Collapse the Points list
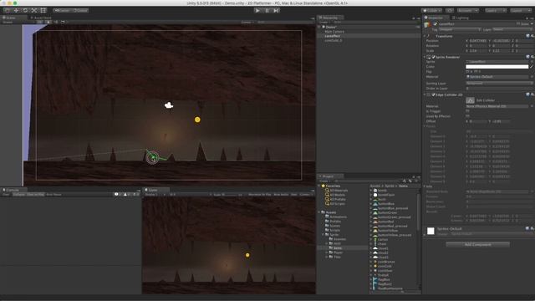535x301 pixels. 425,126
